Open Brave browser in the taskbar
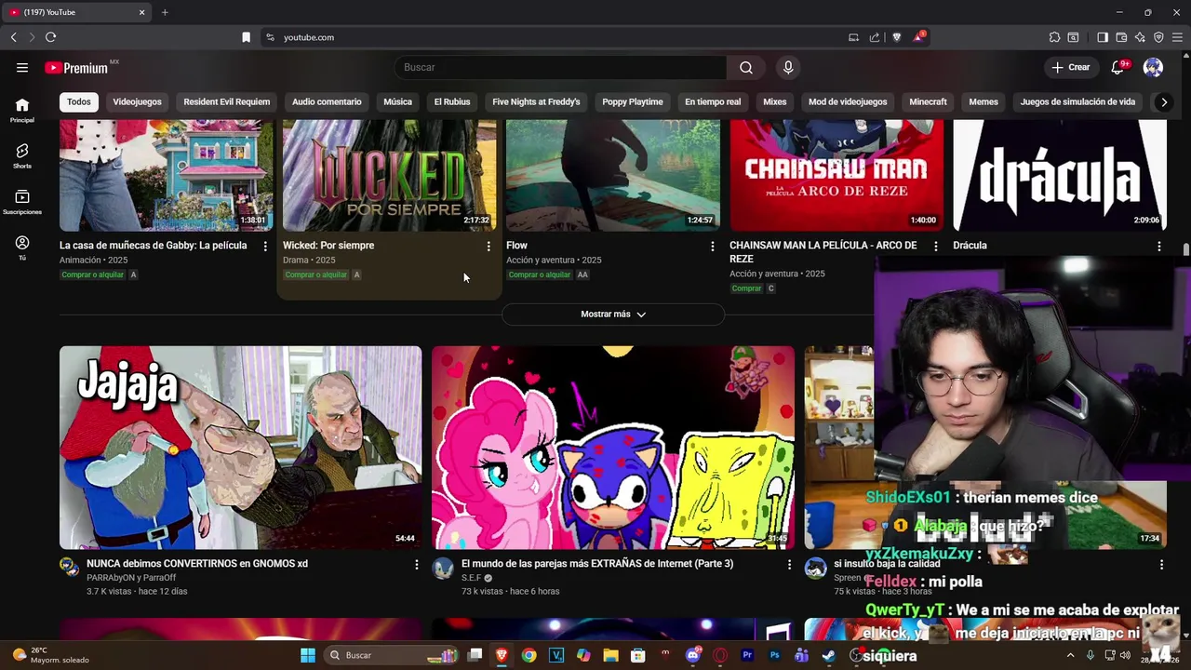The width and height of the screenshot is (1191, 670). 502,655
